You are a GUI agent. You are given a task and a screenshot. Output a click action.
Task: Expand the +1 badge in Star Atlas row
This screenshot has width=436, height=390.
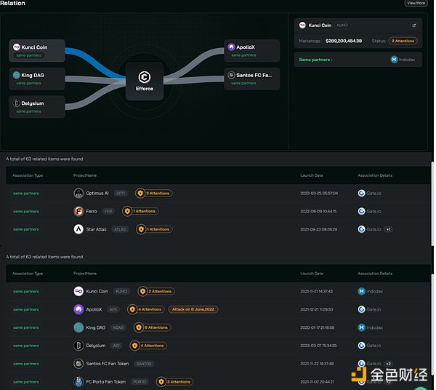[389, 229]
